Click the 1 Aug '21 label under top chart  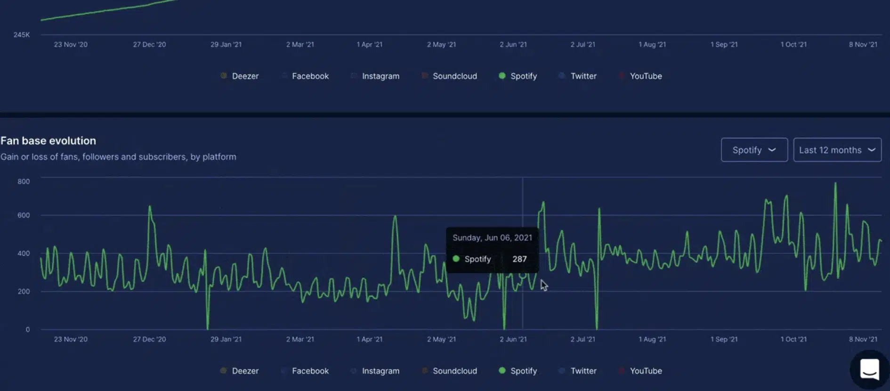coord(652,45)
